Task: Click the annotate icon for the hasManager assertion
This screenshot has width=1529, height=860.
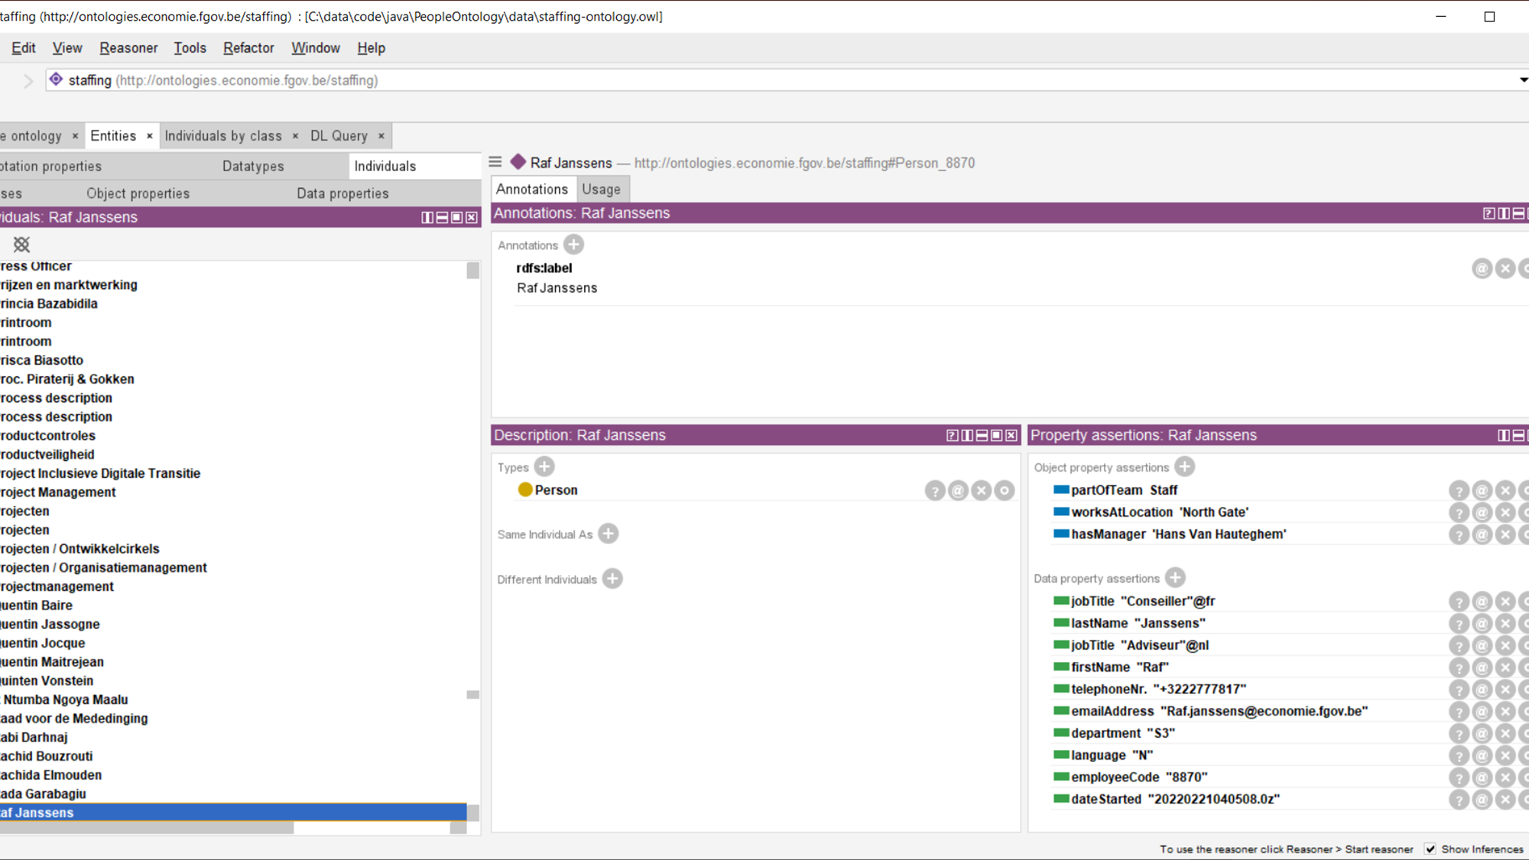Action: pyautogui.click(x=1482, y=534)
